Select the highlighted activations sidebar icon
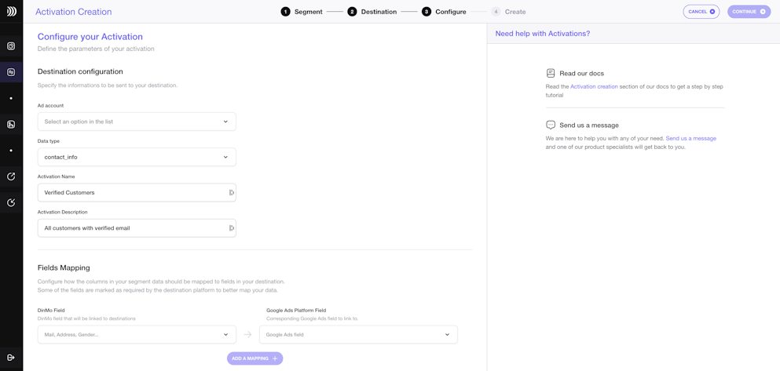 click(x=11, y=72)
